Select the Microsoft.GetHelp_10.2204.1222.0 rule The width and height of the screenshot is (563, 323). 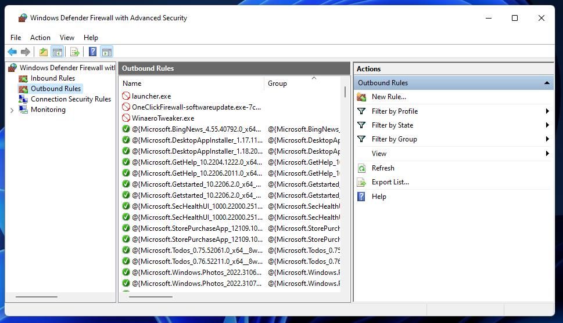197,162
